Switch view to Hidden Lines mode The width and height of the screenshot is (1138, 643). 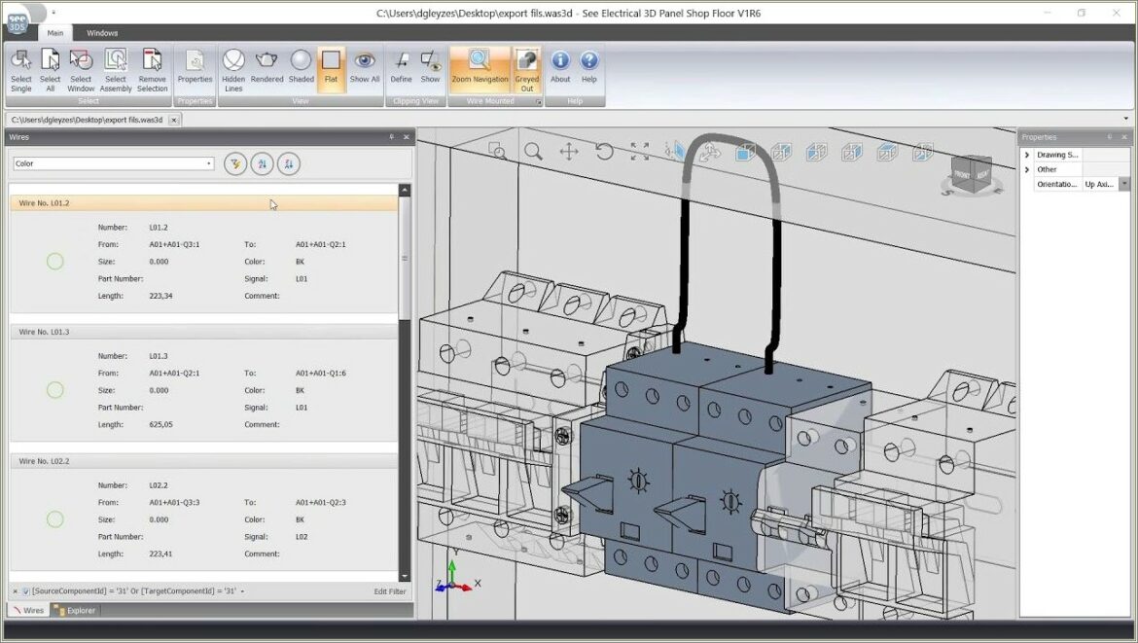233,70
